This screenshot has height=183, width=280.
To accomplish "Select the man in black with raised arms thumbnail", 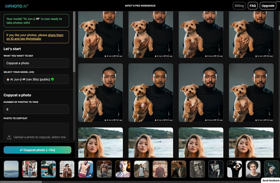I will coord(234,169).
